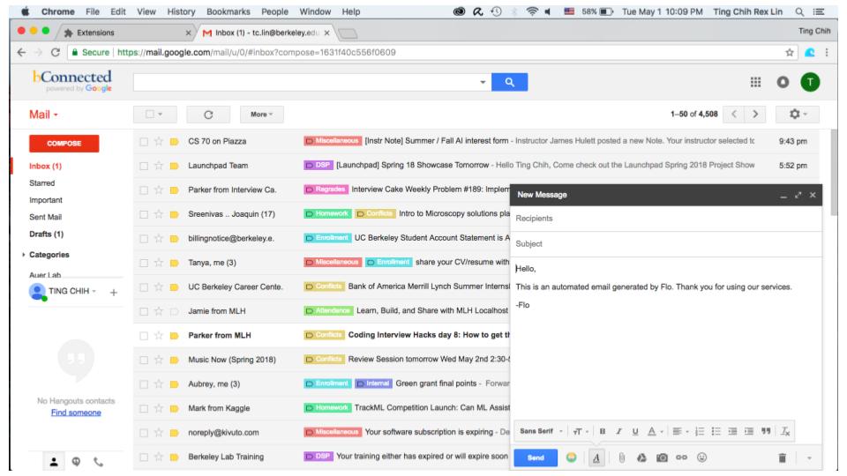This screenshot has height=476, width=847.
Task: Open the More actions dropdown
Action: point(262,115)
